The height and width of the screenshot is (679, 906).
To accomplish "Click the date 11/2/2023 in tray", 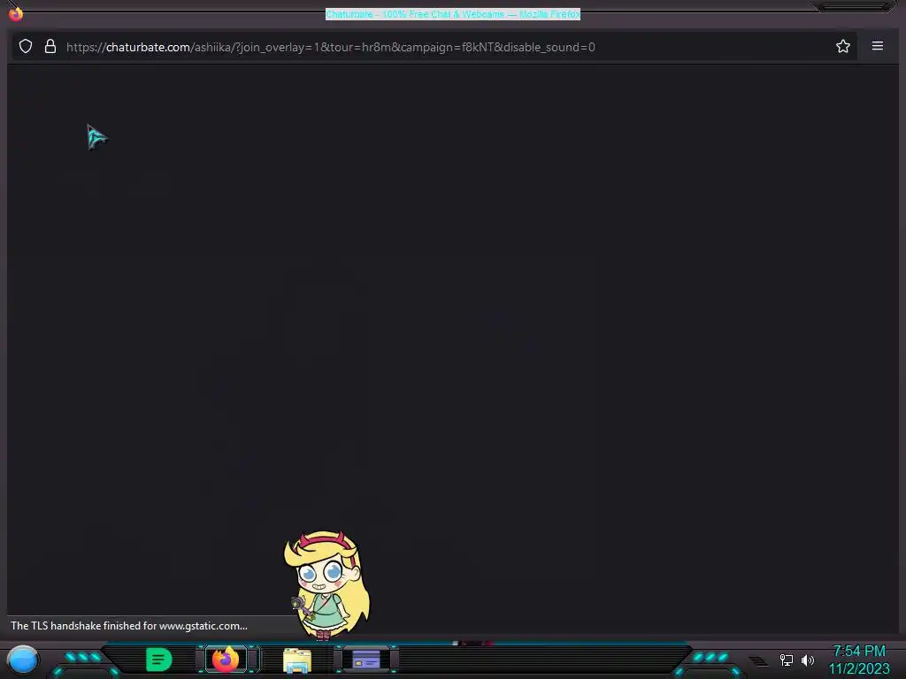I will [x=859, y=668].
